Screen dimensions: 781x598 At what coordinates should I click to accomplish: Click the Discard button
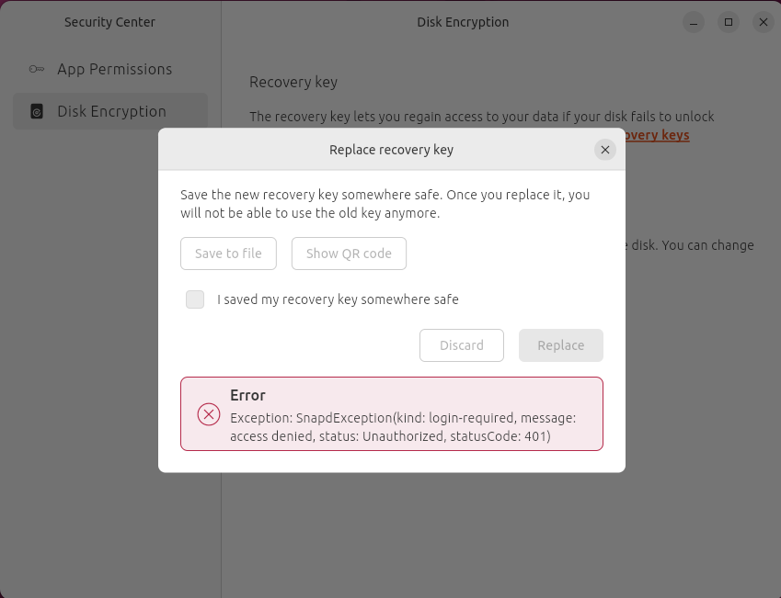point(462,345)
